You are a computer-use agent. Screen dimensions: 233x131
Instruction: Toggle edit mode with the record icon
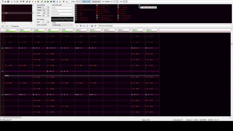coord(54,1)
